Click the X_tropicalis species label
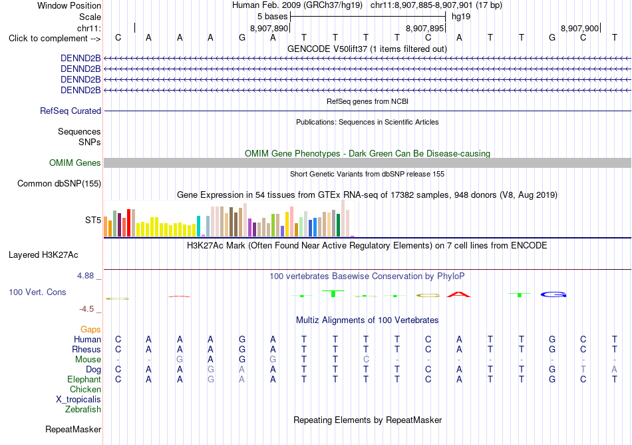 [79, 400]
